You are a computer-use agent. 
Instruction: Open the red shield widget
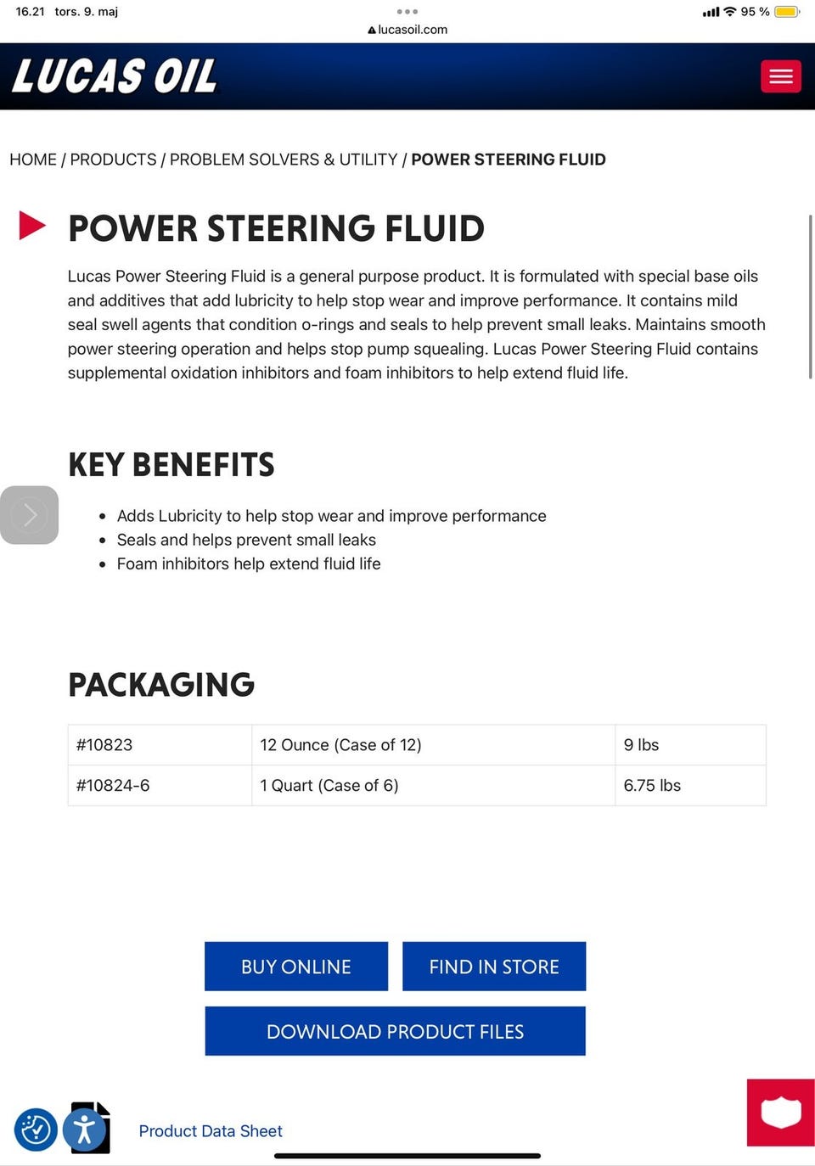(x=780, y=1112)
